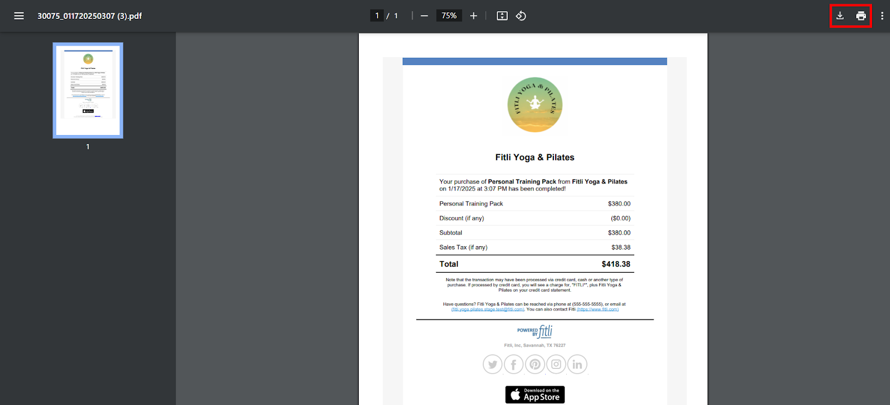Screen dimensions: 890x405
Task: Click the Powered by fitli logo
Action: (x=535, y=332)
